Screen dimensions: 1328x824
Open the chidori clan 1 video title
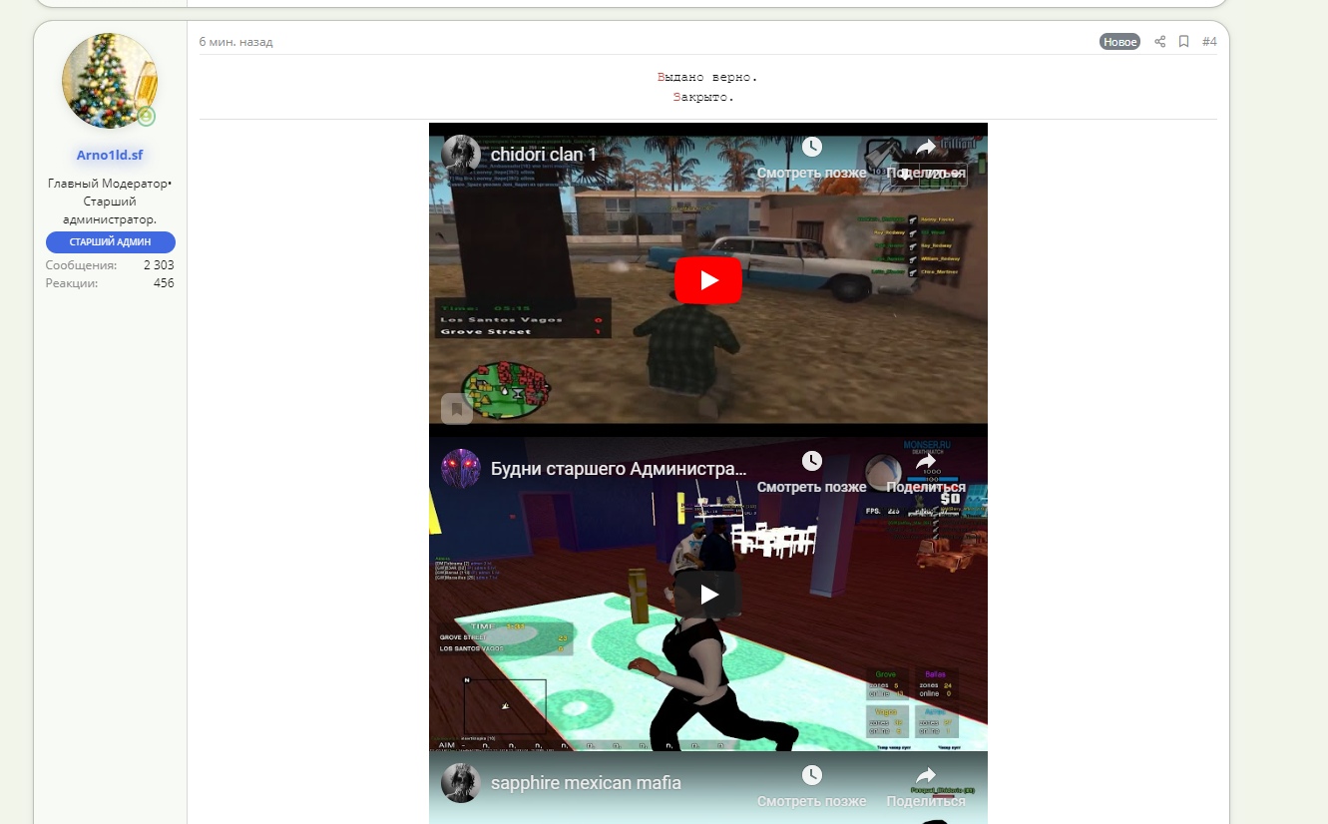pyautogui.click(x=544, y=156)
